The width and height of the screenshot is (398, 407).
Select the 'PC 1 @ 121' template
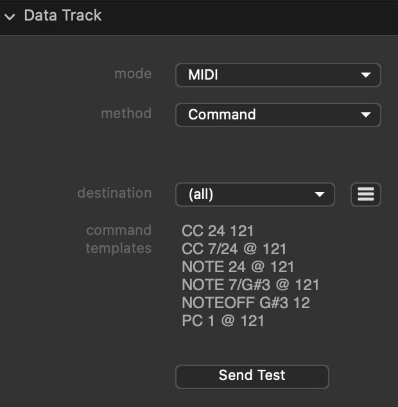click(223, 320)
